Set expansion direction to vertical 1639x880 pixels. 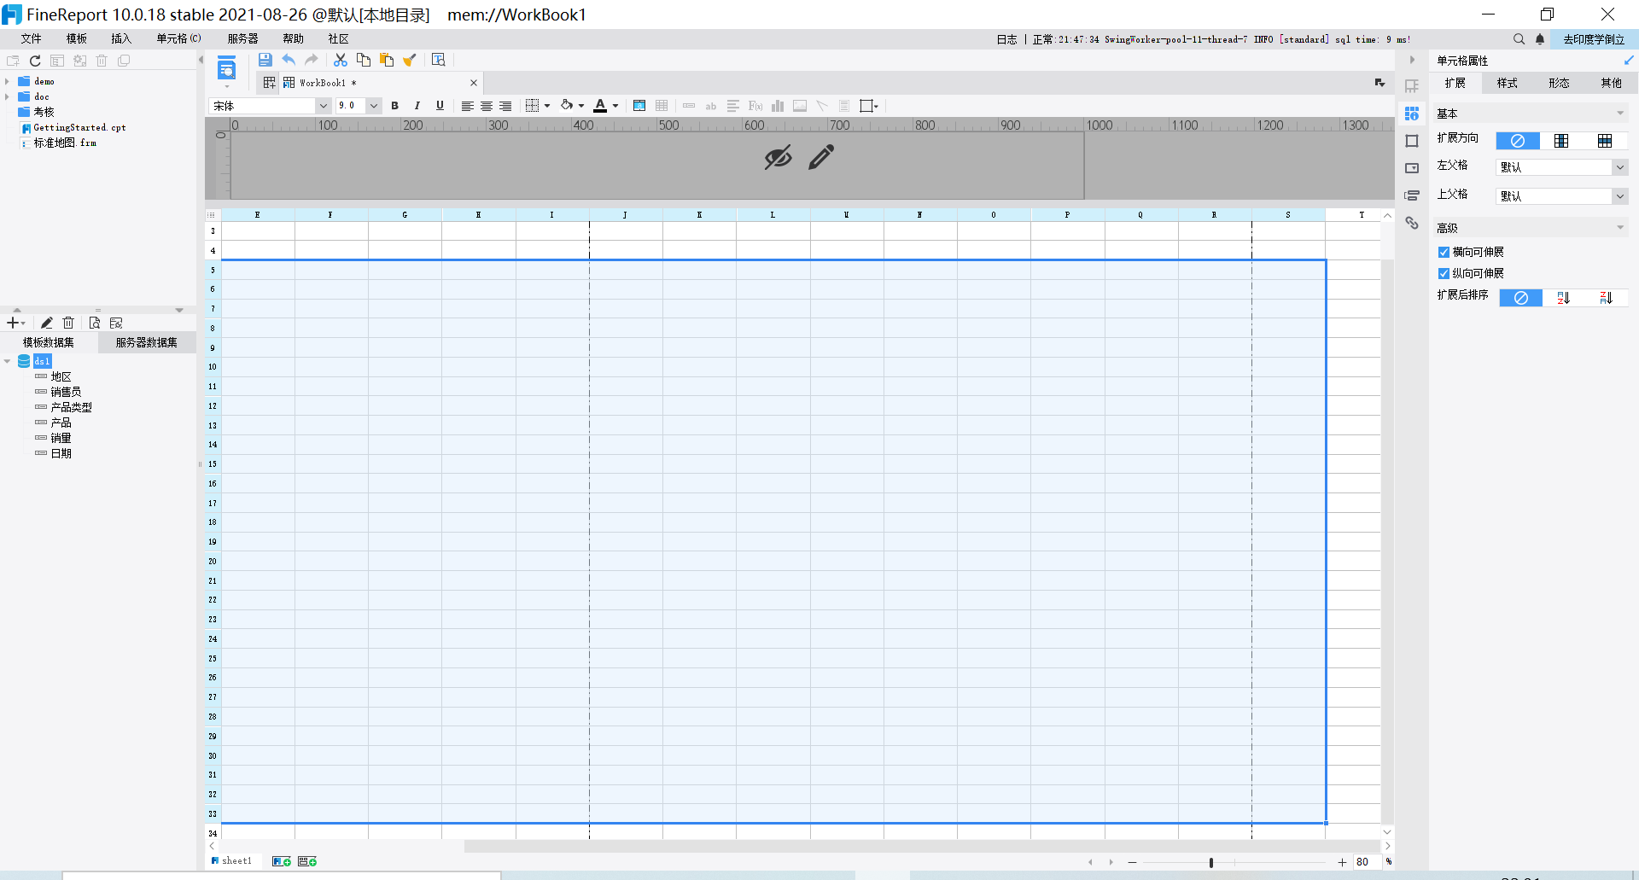[x=1561, y=141]
